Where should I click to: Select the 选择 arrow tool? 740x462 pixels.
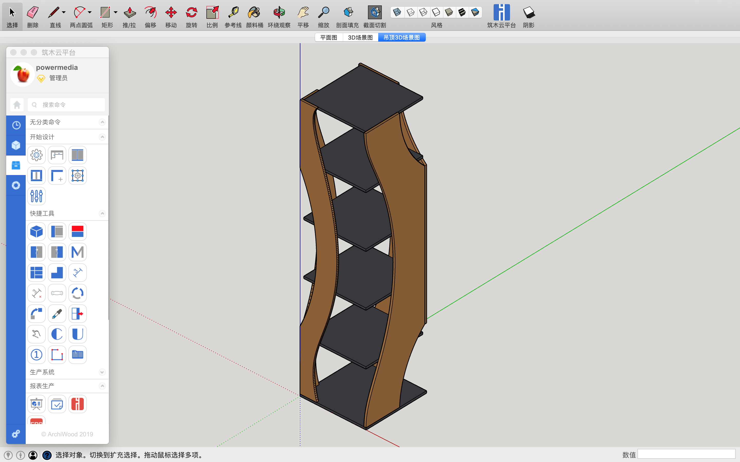click(x=12, y=16)
